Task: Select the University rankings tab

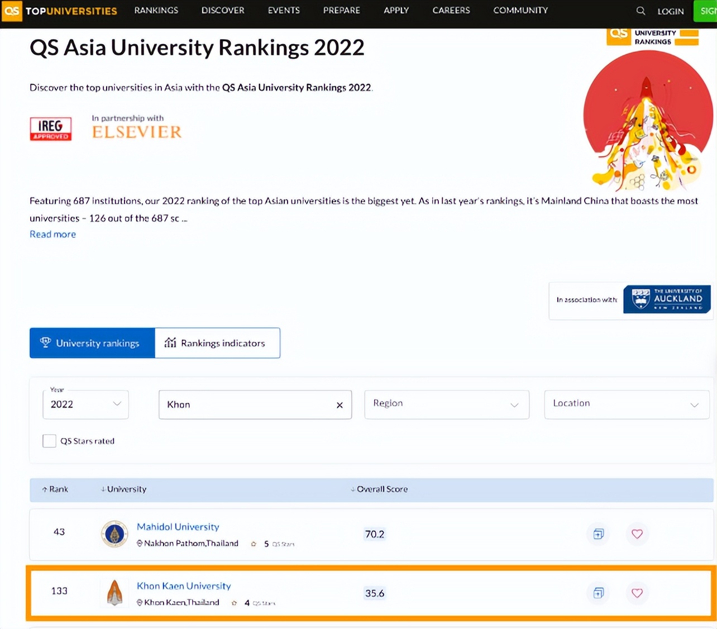Action: (92, 343)
